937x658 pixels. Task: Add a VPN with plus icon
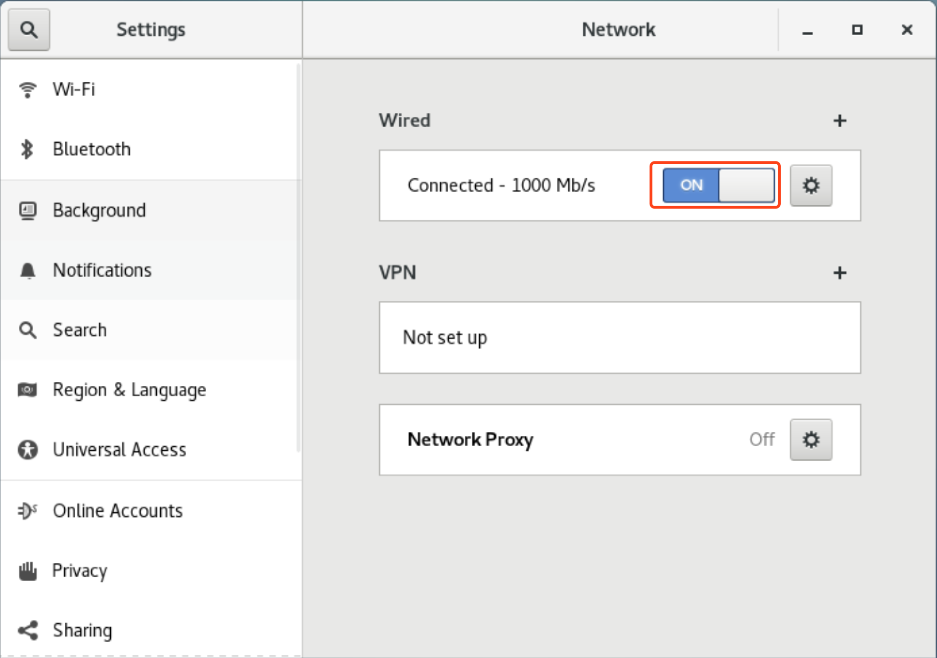pos(840,273)
